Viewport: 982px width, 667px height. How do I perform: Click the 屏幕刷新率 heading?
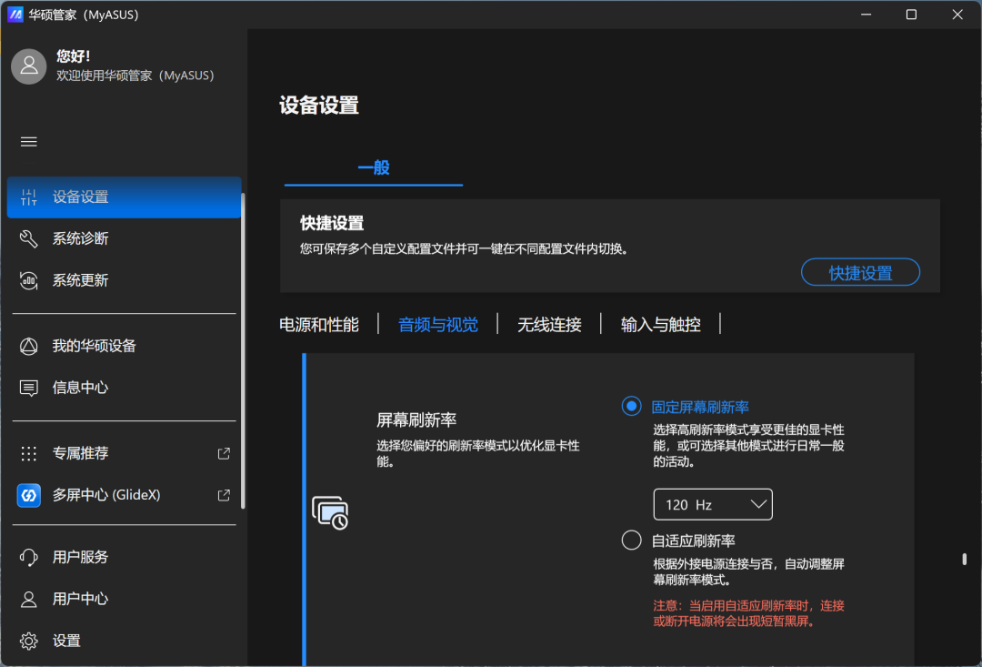point(416,420)
